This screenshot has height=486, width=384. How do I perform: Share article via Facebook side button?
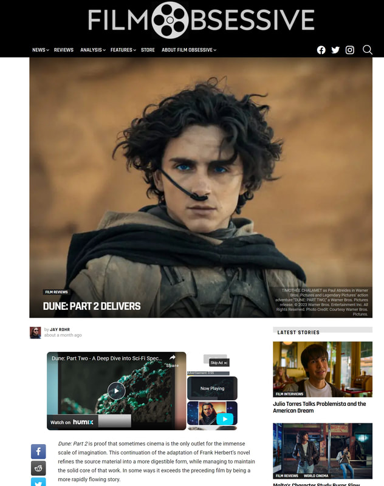click(38, 451)
